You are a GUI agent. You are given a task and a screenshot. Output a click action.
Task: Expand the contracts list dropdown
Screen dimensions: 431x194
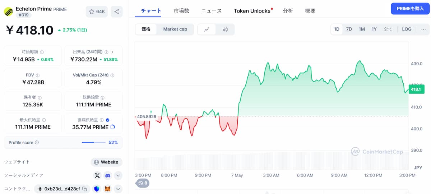click(118, 189)
